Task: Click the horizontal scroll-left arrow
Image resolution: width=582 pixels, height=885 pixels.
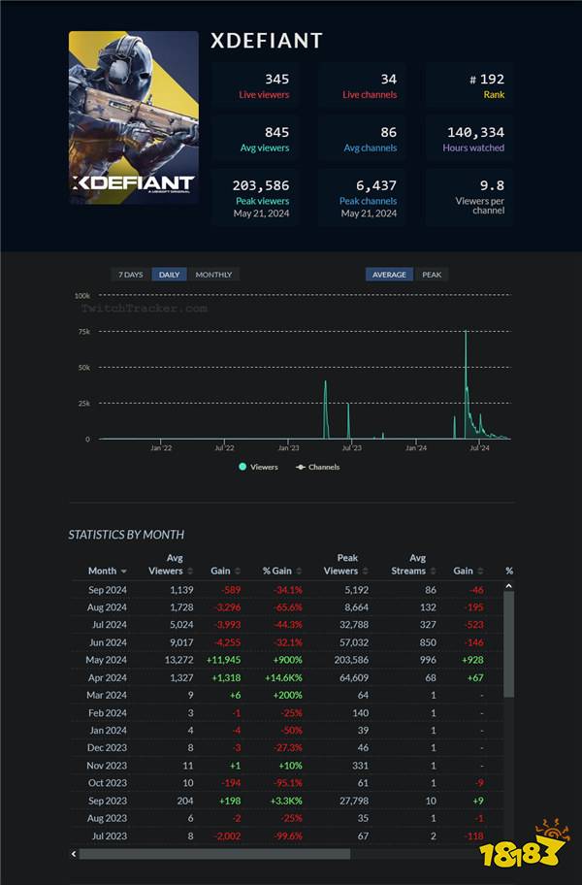Action: [x=74, y=854]
